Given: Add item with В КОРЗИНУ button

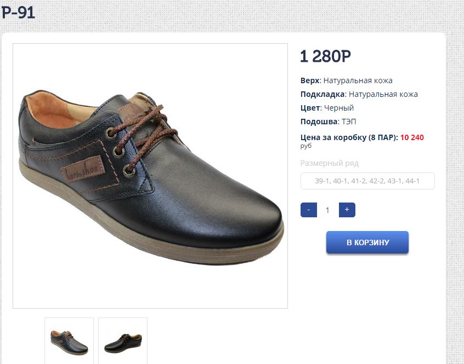Looking at the screenshot, I should [x=367, y=242].
